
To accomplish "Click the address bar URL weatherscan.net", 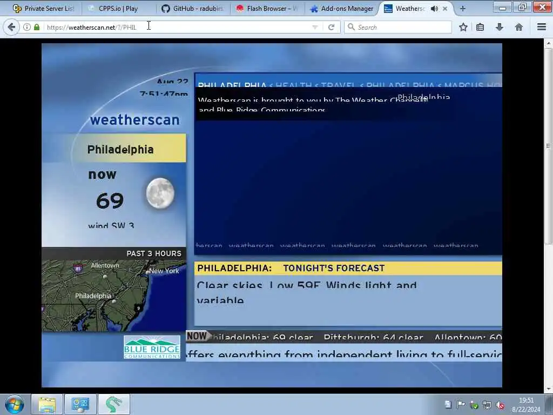I will coord(92,27).
